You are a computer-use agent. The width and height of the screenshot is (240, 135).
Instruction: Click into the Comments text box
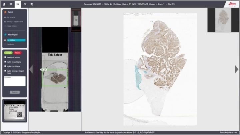pyautogui.click(x=15, y=81)
